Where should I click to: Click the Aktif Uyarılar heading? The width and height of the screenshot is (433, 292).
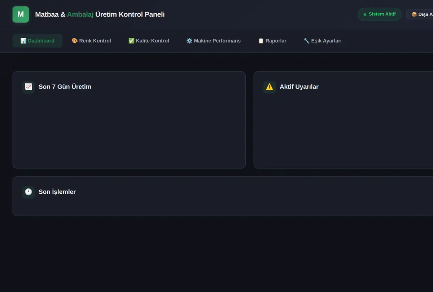(299, 87)
